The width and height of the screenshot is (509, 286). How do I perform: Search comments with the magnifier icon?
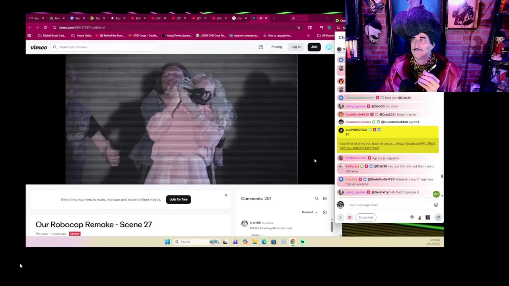[317, 198]
